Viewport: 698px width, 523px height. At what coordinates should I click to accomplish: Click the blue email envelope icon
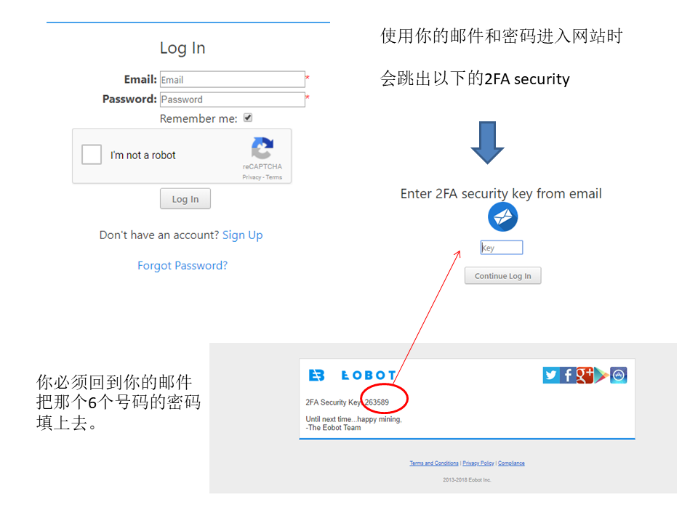coord(502,217)
